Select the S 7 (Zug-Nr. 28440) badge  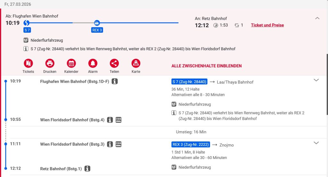click(x=189, y=82)
